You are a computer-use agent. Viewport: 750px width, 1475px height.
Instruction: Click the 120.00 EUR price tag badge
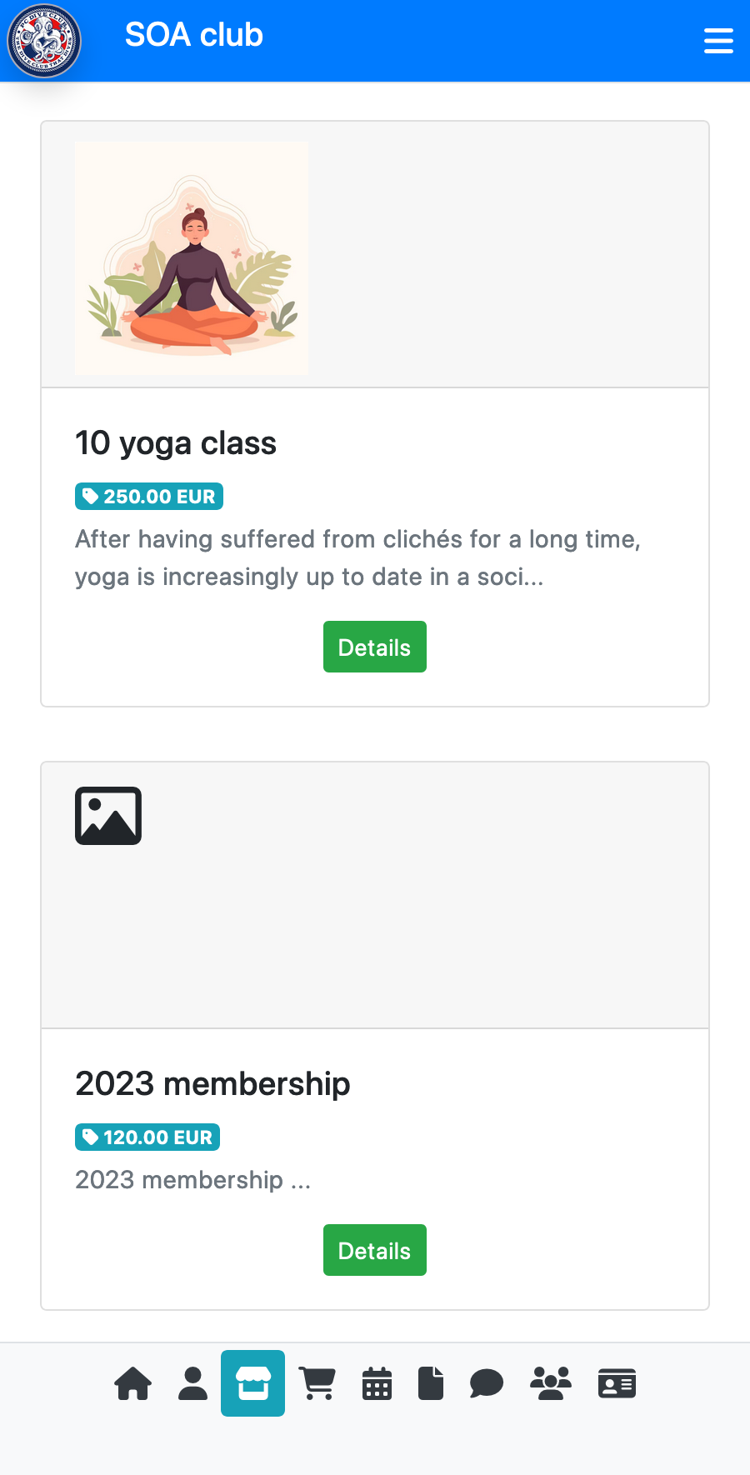(147, 1137)
